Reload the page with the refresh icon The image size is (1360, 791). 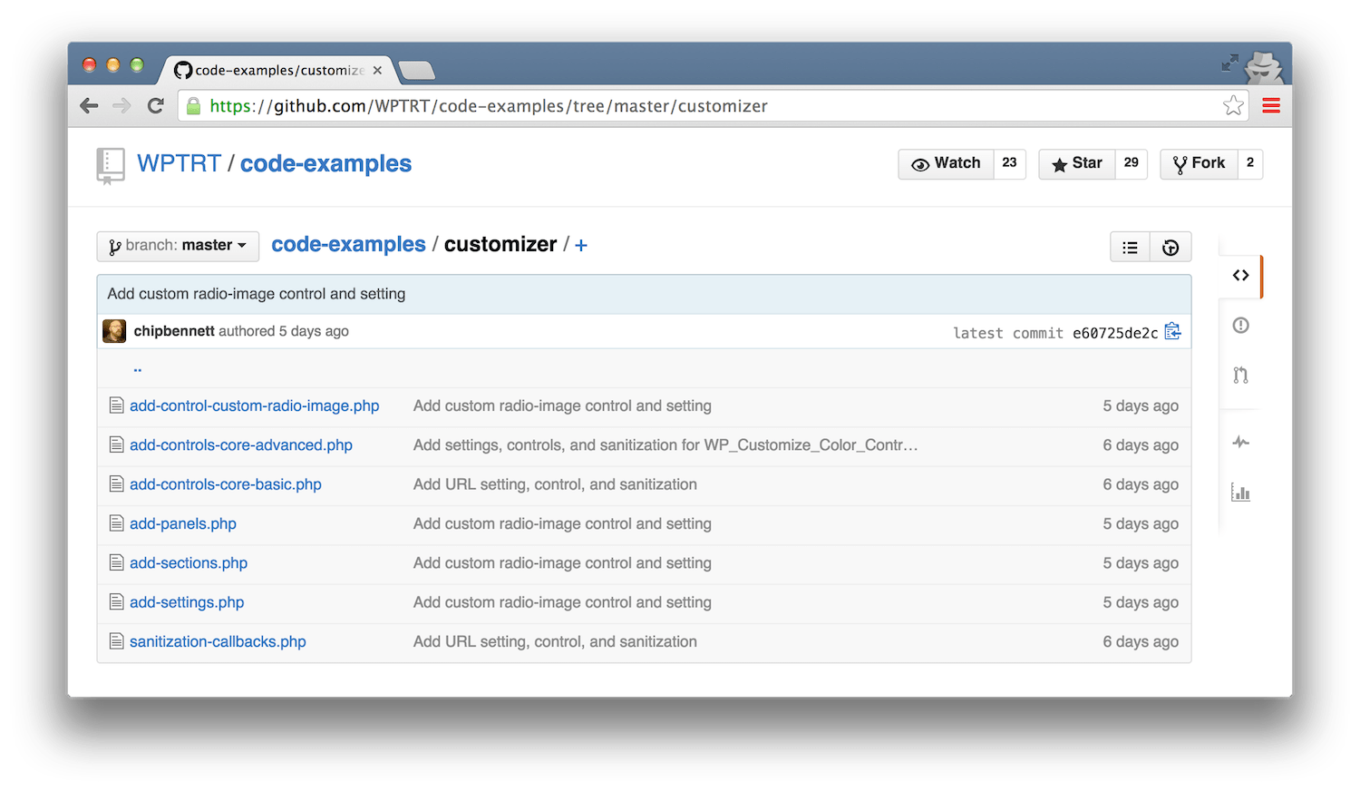click(x=156, y=106)
